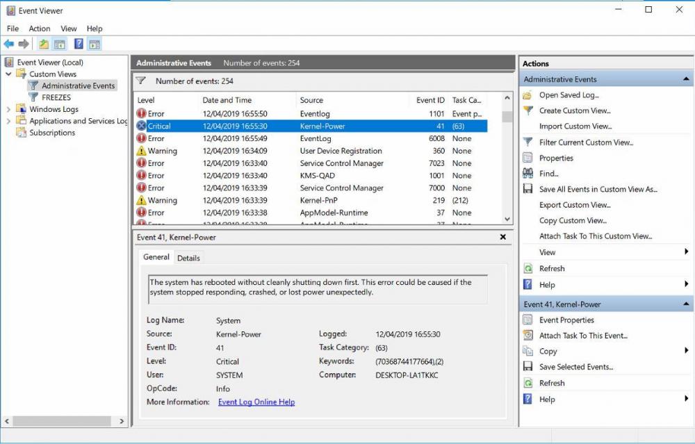Open Help submenu arrow under Event 41 section
695x444 pixels.
(x=686, y=398)
